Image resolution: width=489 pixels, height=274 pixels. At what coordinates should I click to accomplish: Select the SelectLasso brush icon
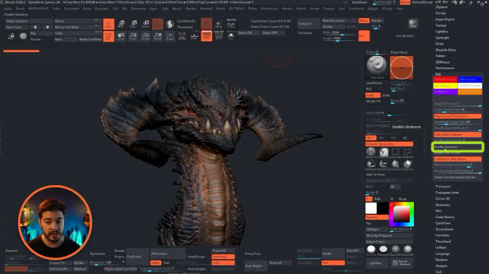pyautogui.click(x=407, y=153)
